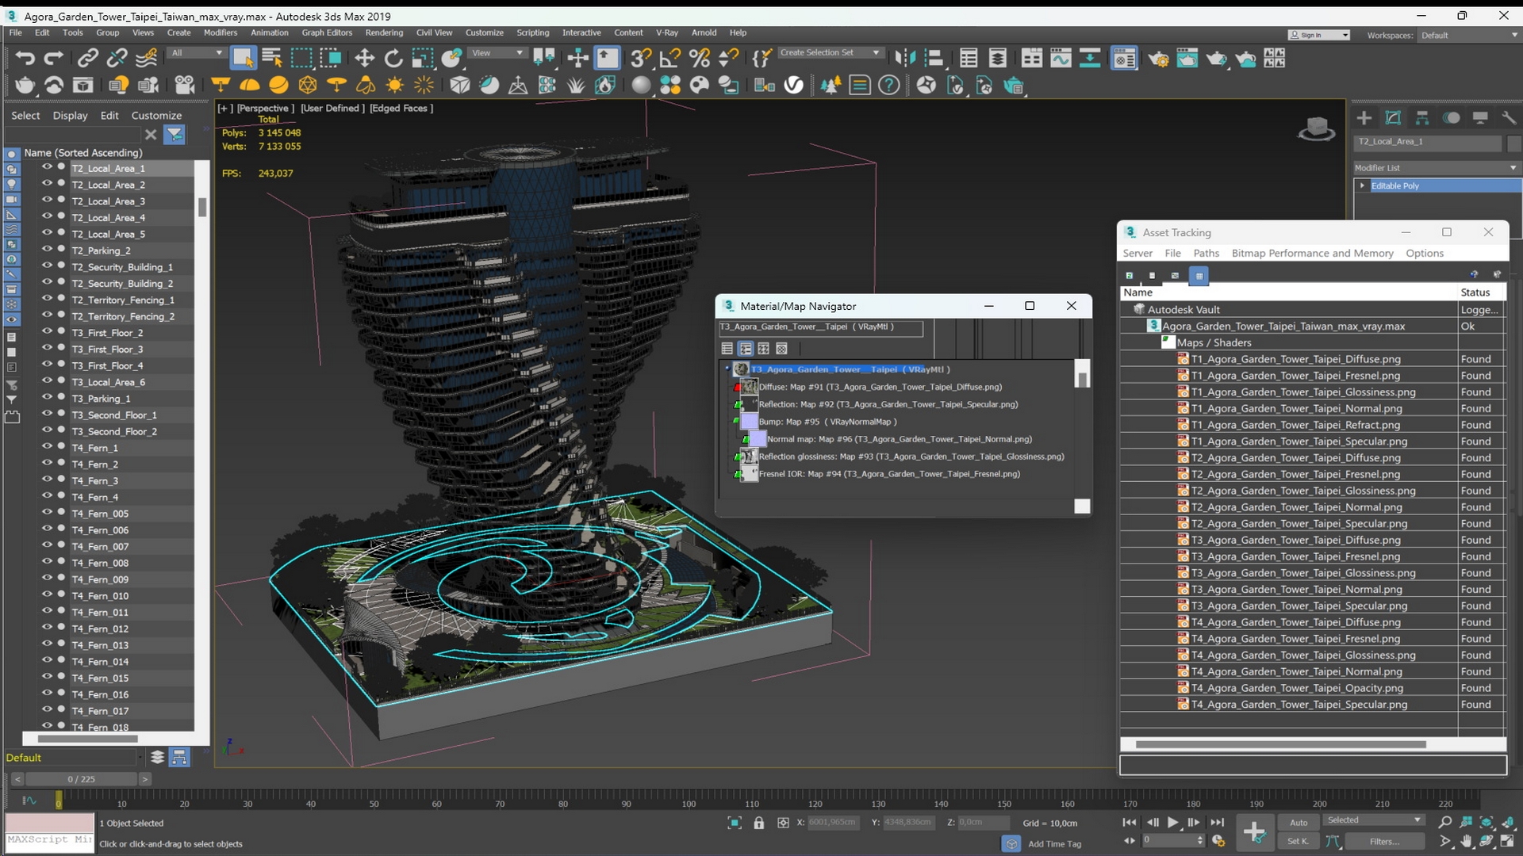
Task: Toggle the Percent Snap icon
Action: tap(700, 58)
